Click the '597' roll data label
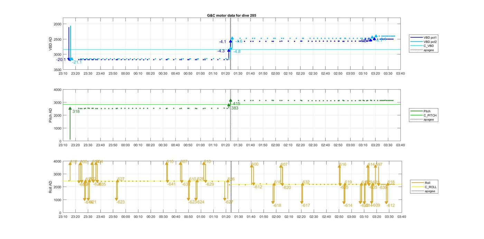The width and height of the screenshot is (484, 239). 379,165
